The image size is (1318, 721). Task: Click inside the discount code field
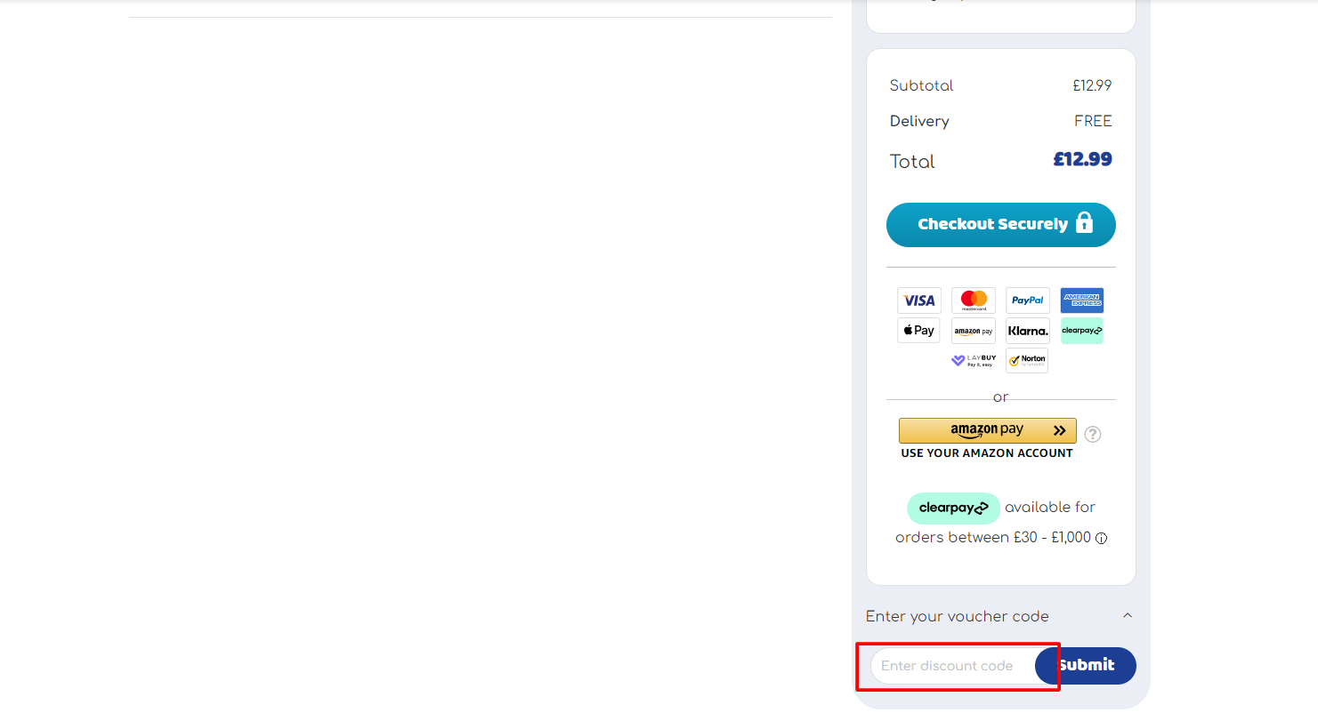pyautogui.click(x=952, y=665)
